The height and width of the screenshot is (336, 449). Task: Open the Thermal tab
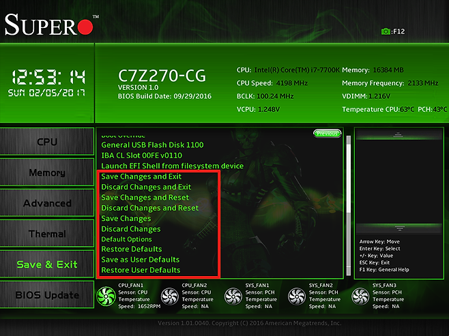coord(47,234)
